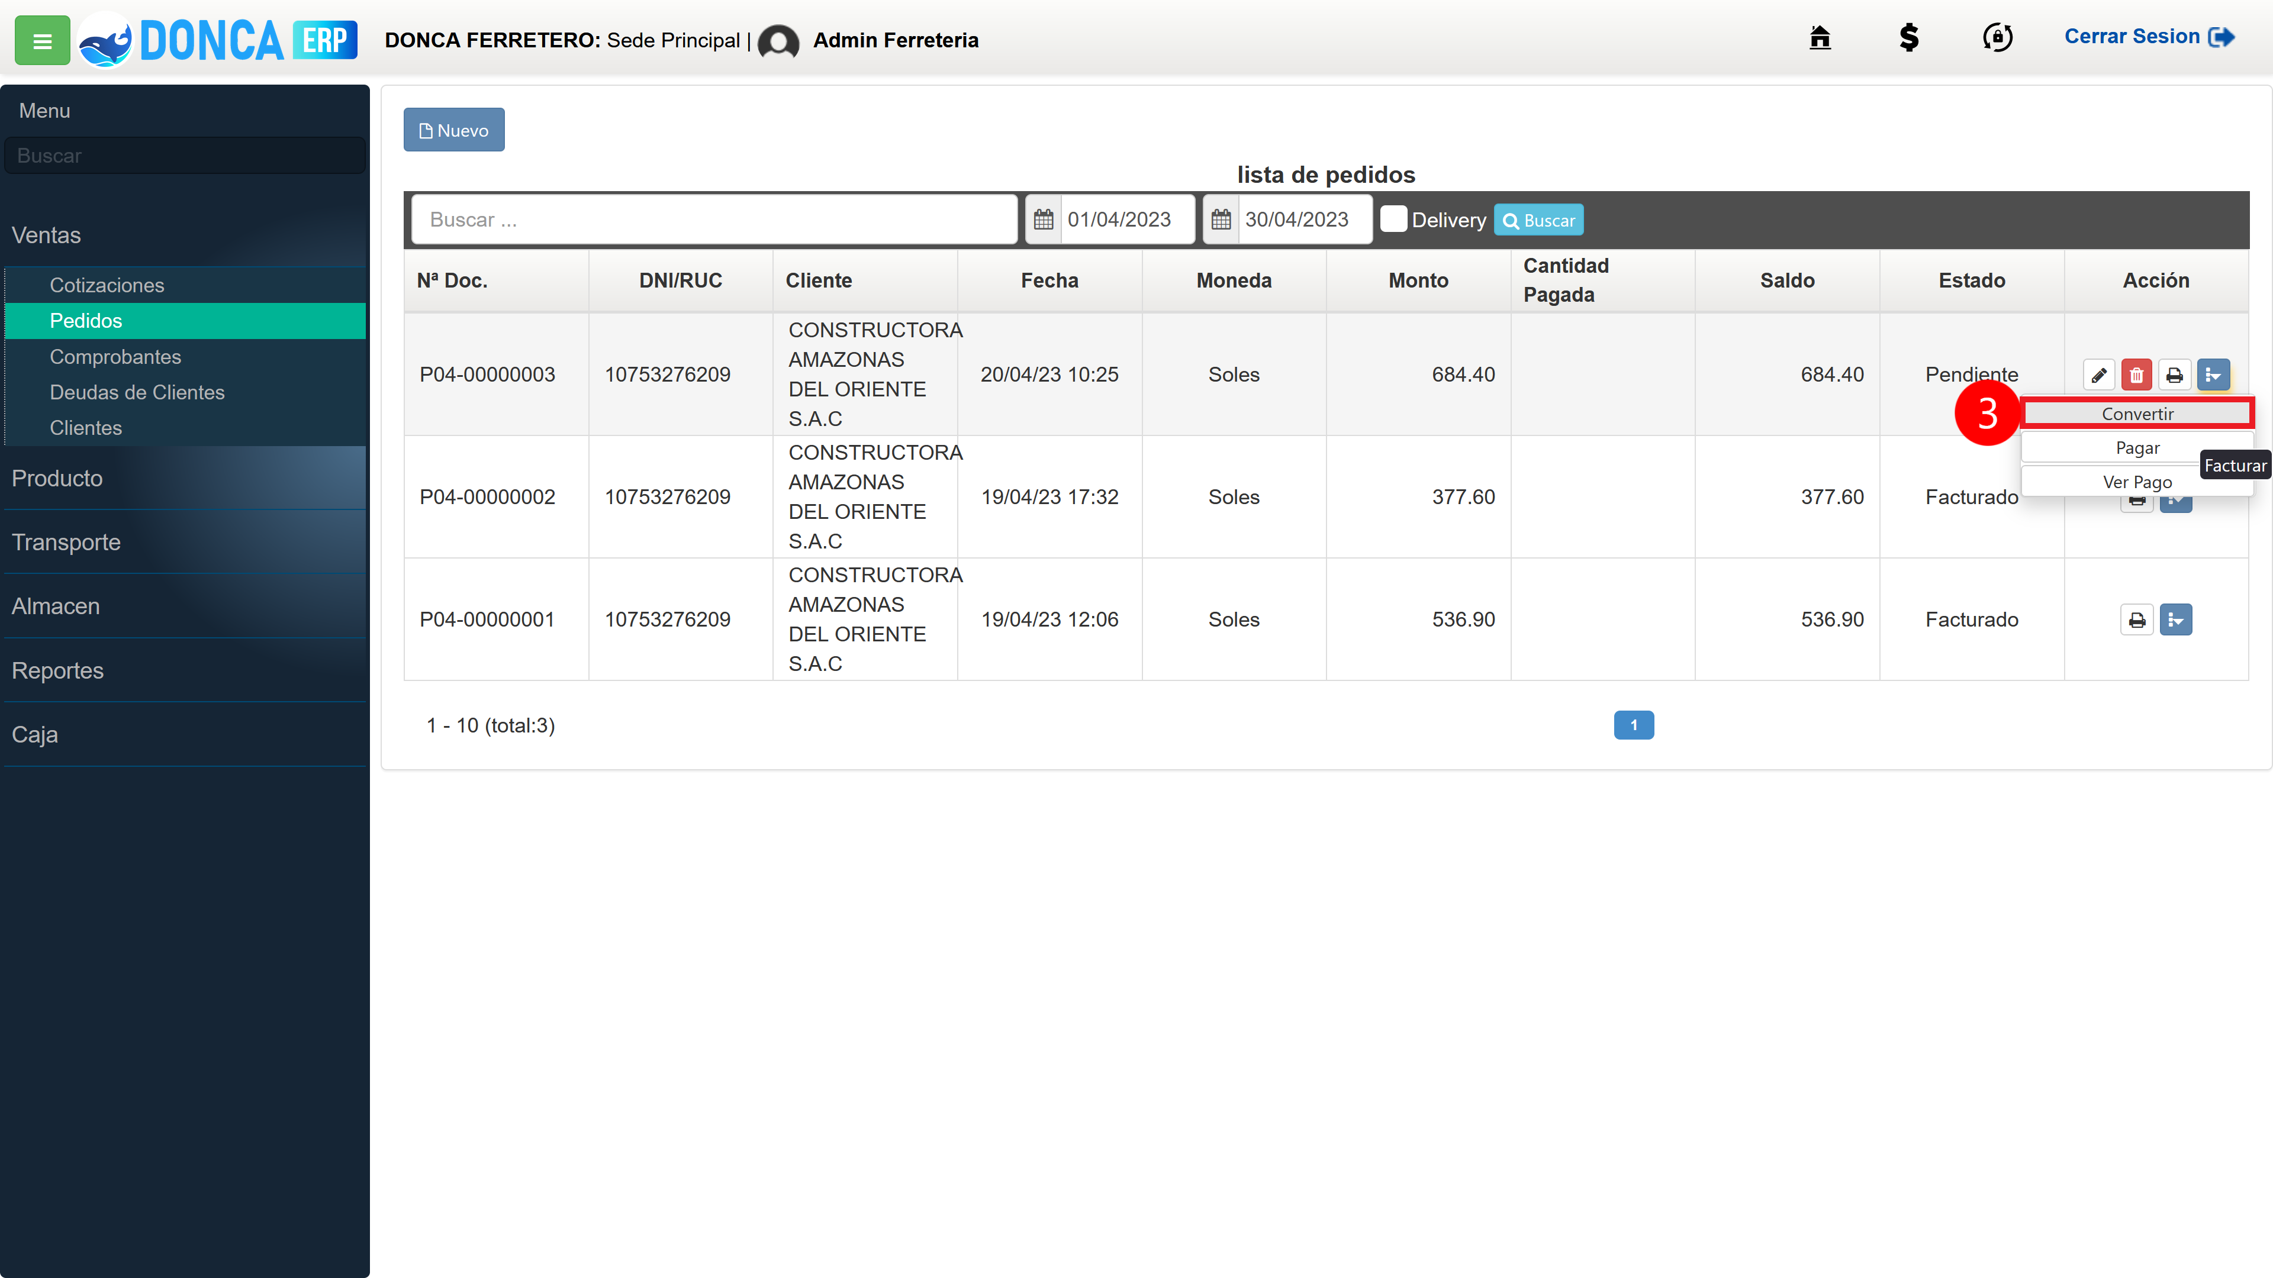Select document number P04-00000003

pyautogui.click(x=487, y=375)
